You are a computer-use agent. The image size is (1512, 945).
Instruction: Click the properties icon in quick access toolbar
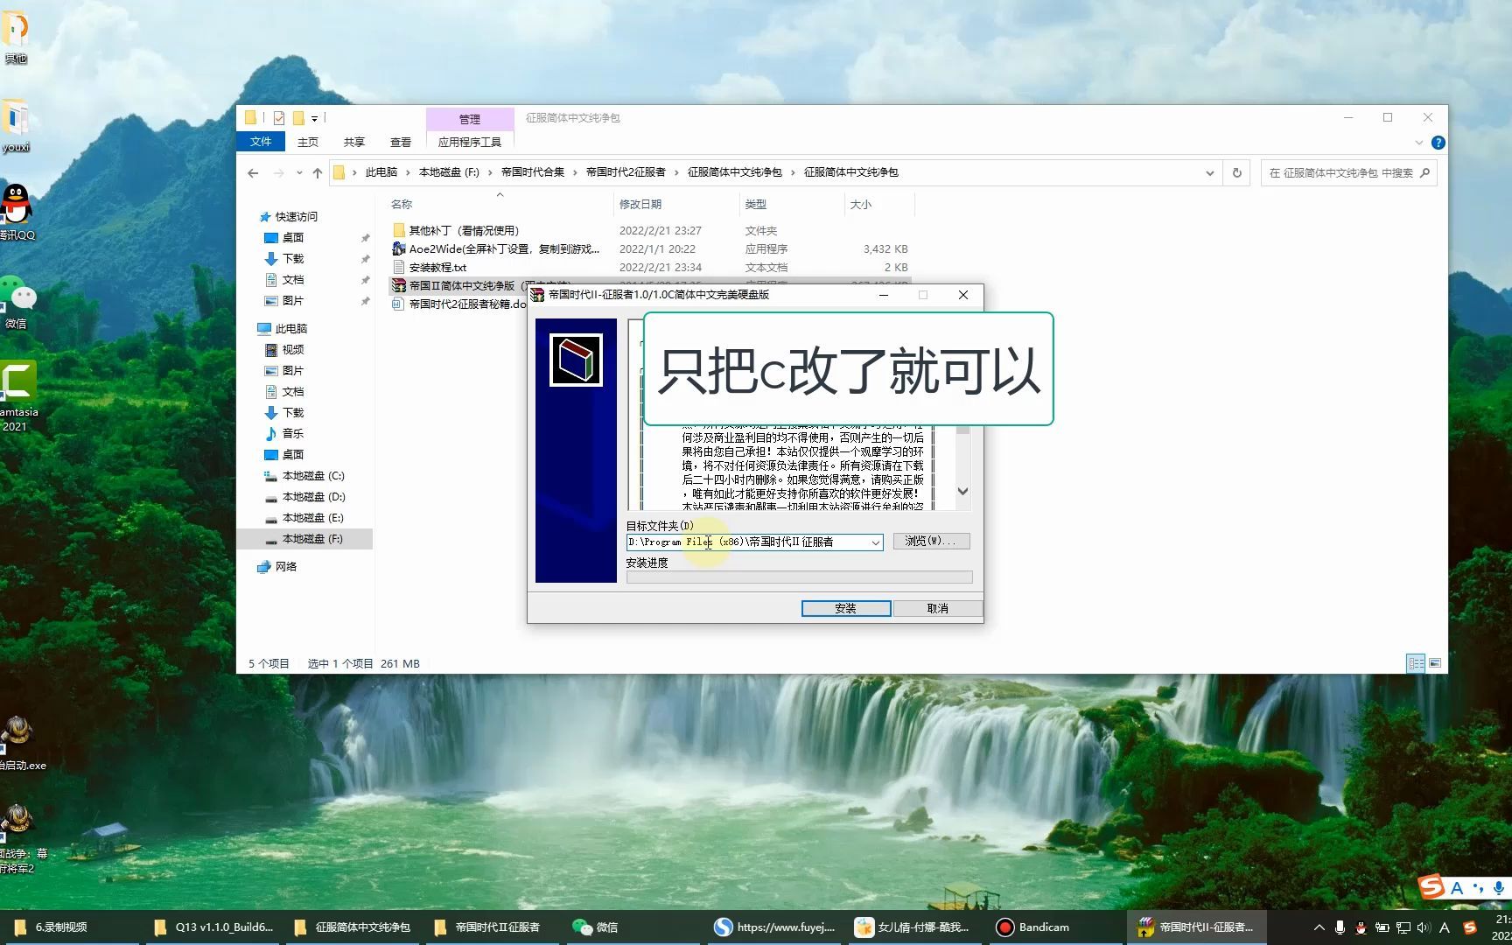coord(279,118)
